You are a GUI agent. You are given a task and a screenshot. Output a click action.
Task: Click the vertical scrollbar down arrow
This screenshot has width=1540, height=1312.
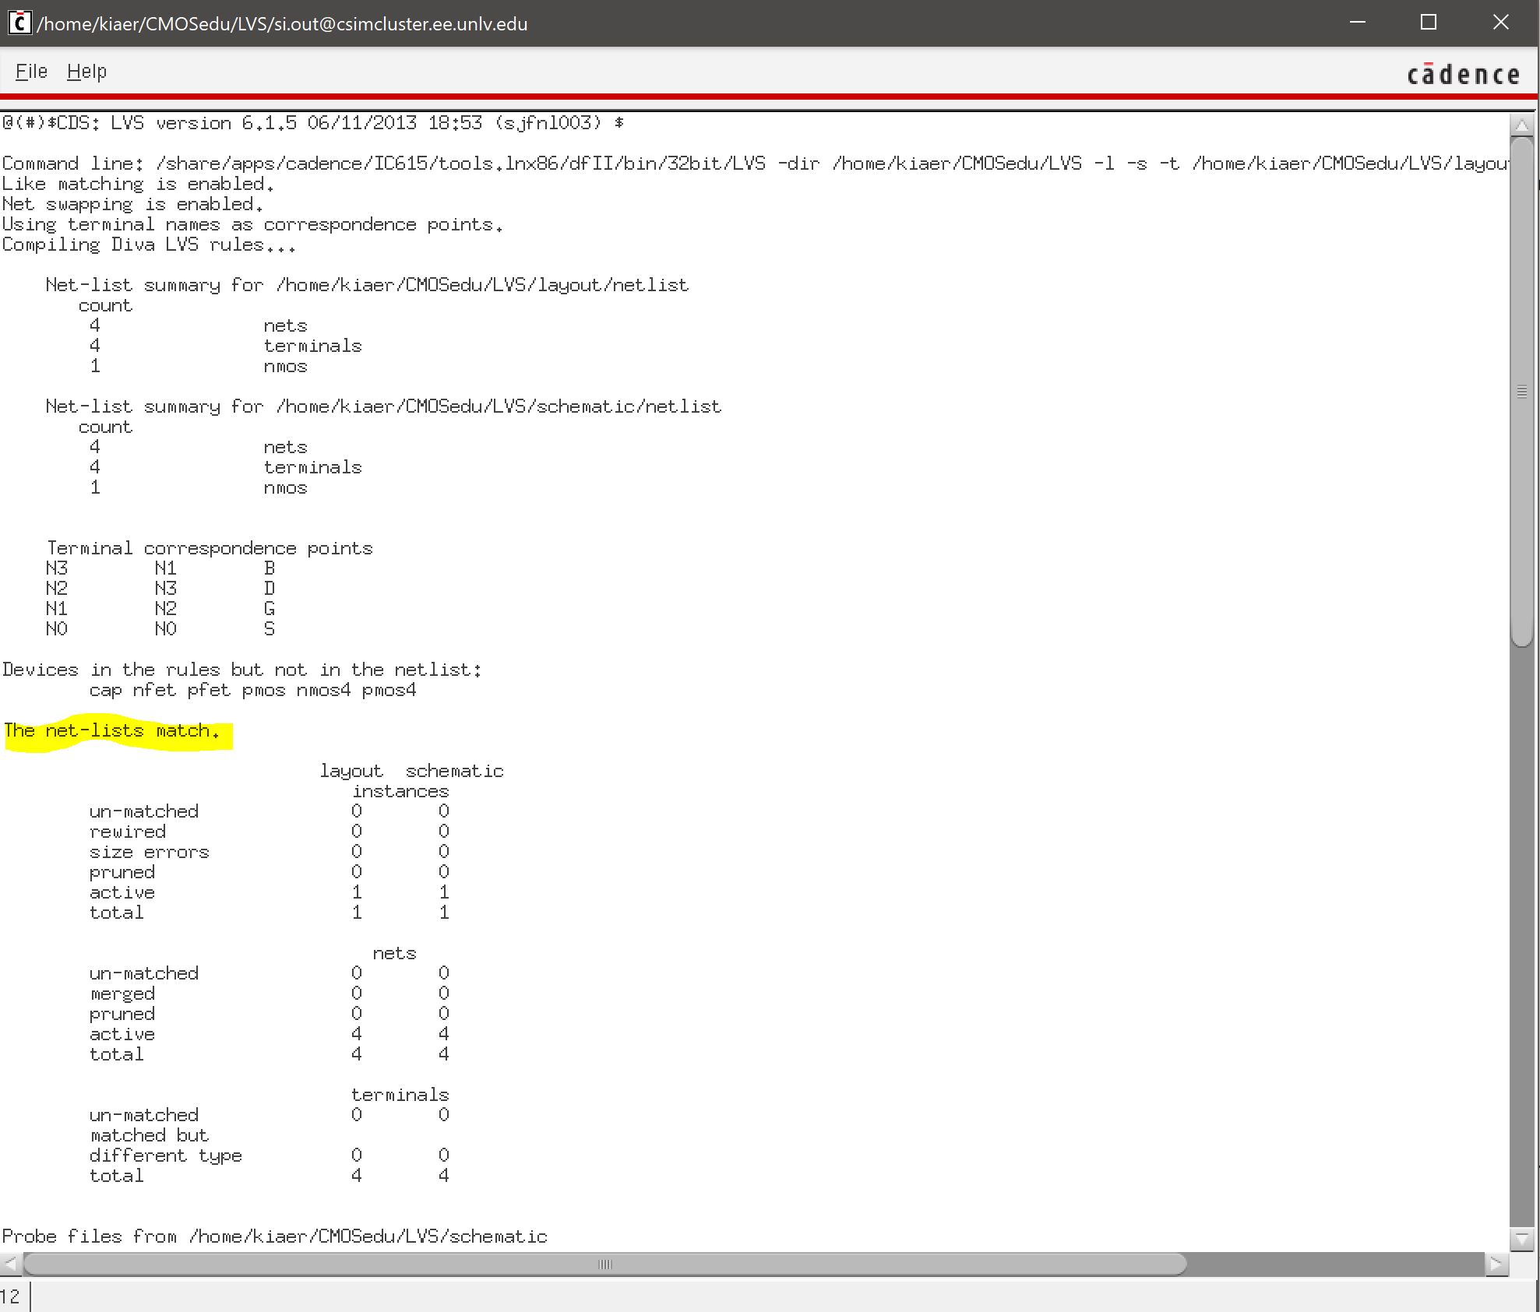coord(1521,1239)
